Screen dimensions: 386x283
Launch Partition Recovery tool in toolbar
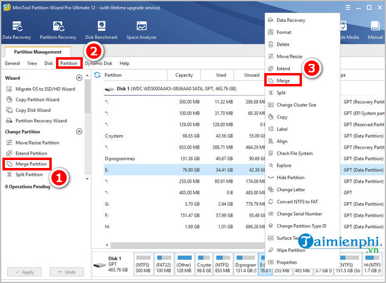coord(58,30)
